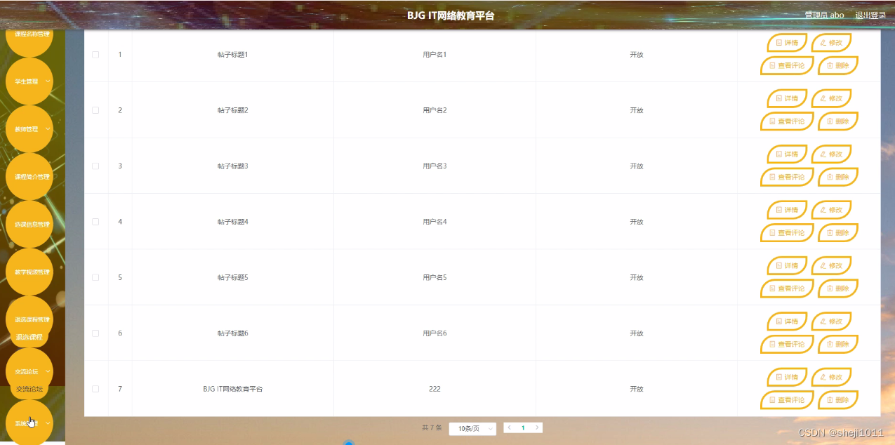Click 删除 icon on 帖子标题4 row

point(838,232)
